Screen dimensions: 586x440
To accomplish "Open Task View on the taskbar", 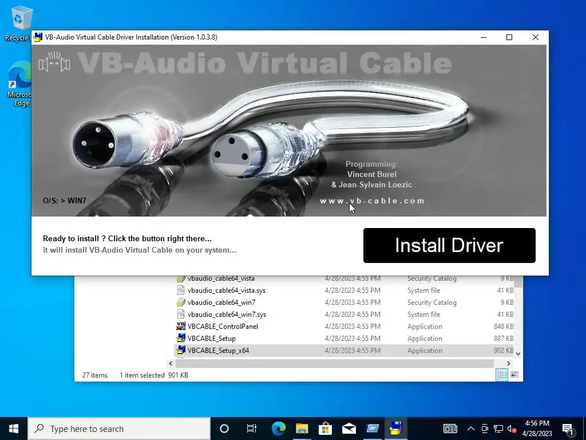I will [x=252, y=429].
